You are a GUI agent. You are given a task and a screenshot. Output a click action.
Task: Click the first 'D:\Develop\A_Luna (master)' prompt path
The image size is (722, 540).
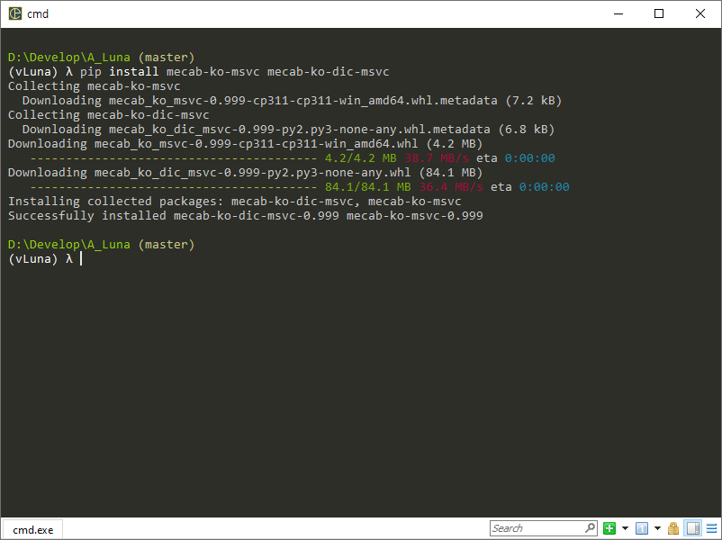tap(102, 57)
